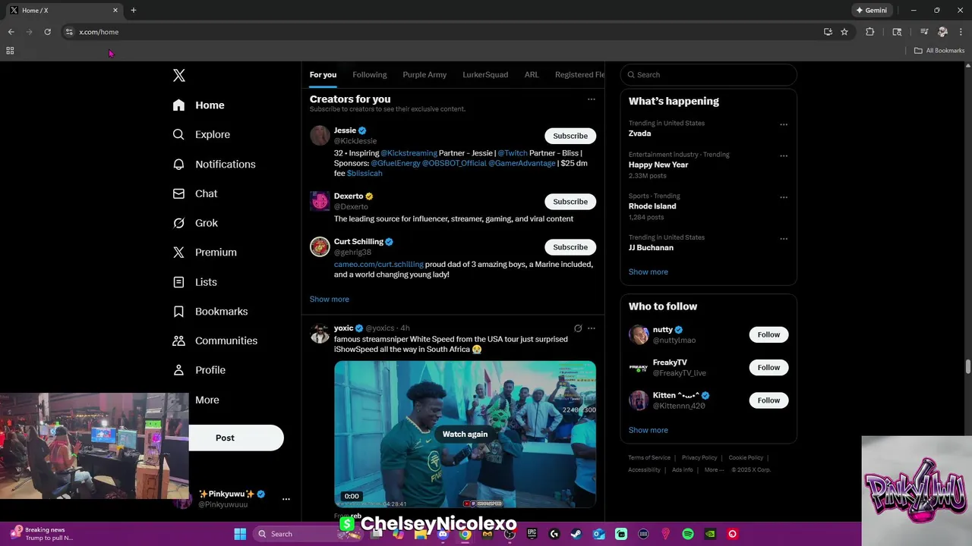Open Steam from the taskbar

click(x=576, y=534)
